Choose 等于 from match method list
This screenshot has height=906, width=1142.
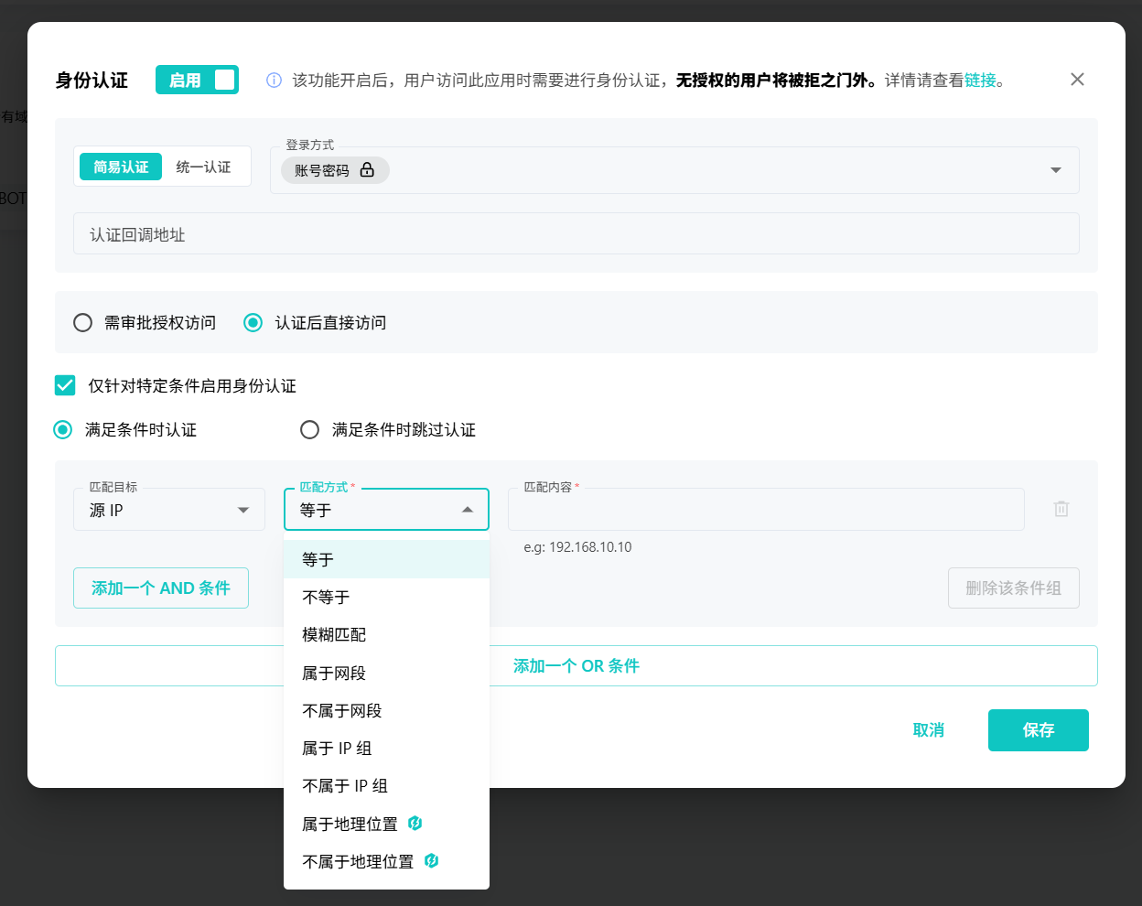click(386, 559)
